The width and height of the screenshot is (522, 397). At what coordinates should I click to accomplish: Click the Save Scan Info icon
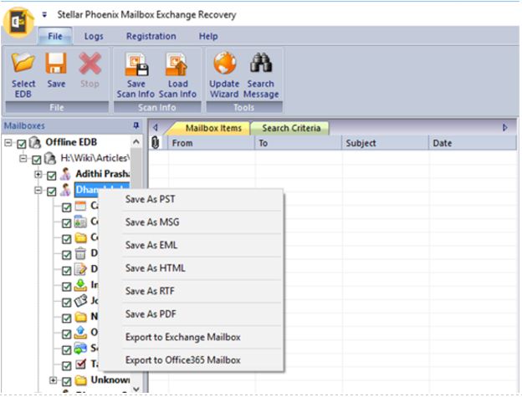click(x=136, y=64)
